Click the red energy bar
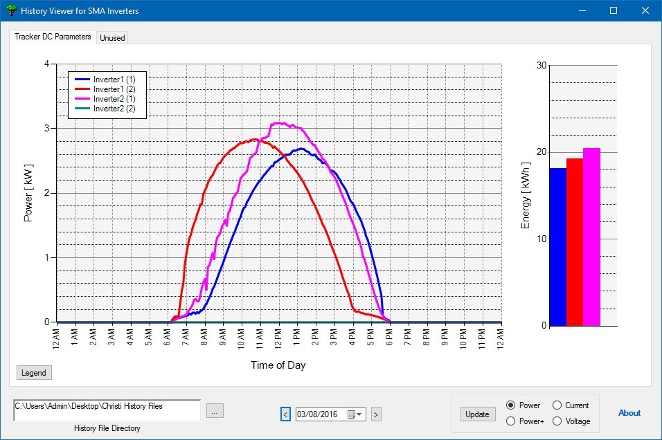Image resolution: width=662 pixels, height=440 pixels. pyautogui.click(x=575, y=242)
